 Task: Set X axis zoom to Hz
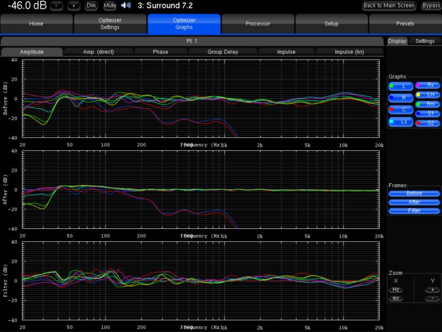point(396,290)
